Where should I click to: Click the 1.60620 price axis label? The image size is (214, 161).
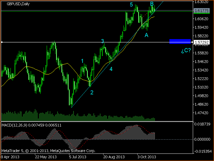[201, 19]
